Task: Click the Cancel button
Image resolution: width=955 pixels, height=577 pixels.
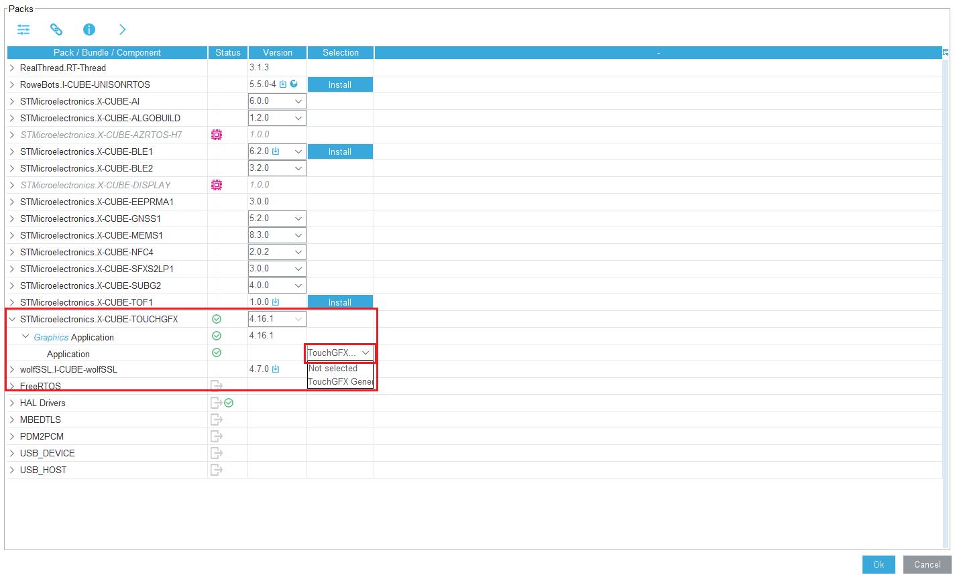Action: (927, 564)
